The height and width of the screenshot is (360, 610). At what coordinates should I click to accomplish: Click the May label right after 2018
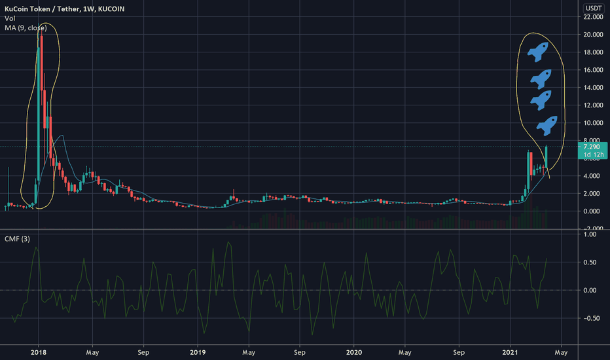pos(92,352)
